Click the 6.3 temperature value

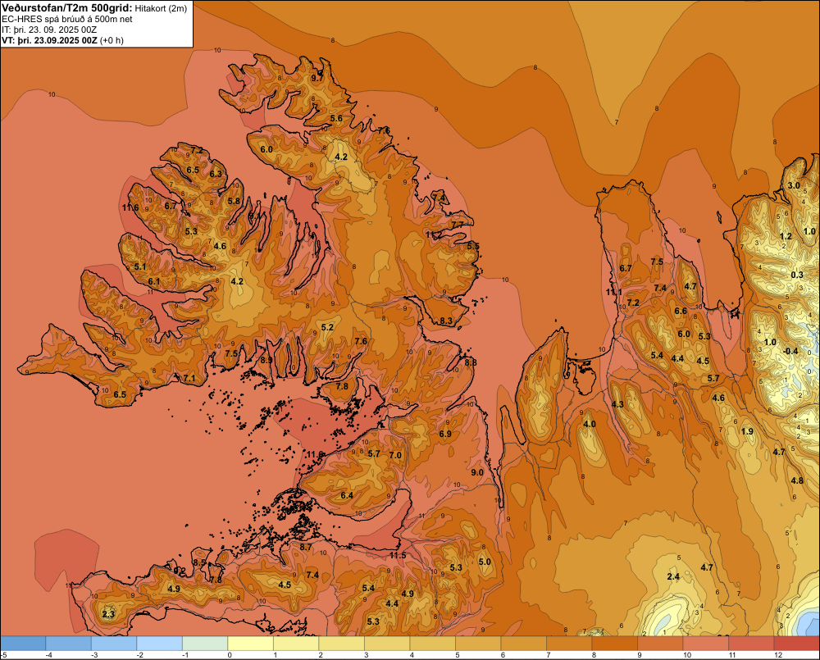216,174
